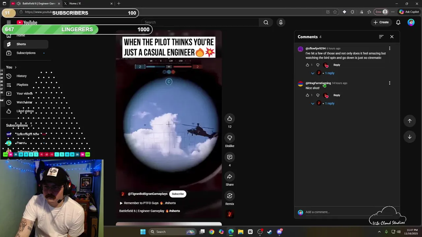The image size is (422, 237).
Task: Select Shorts in the sidebar
Action: (26, 44)
